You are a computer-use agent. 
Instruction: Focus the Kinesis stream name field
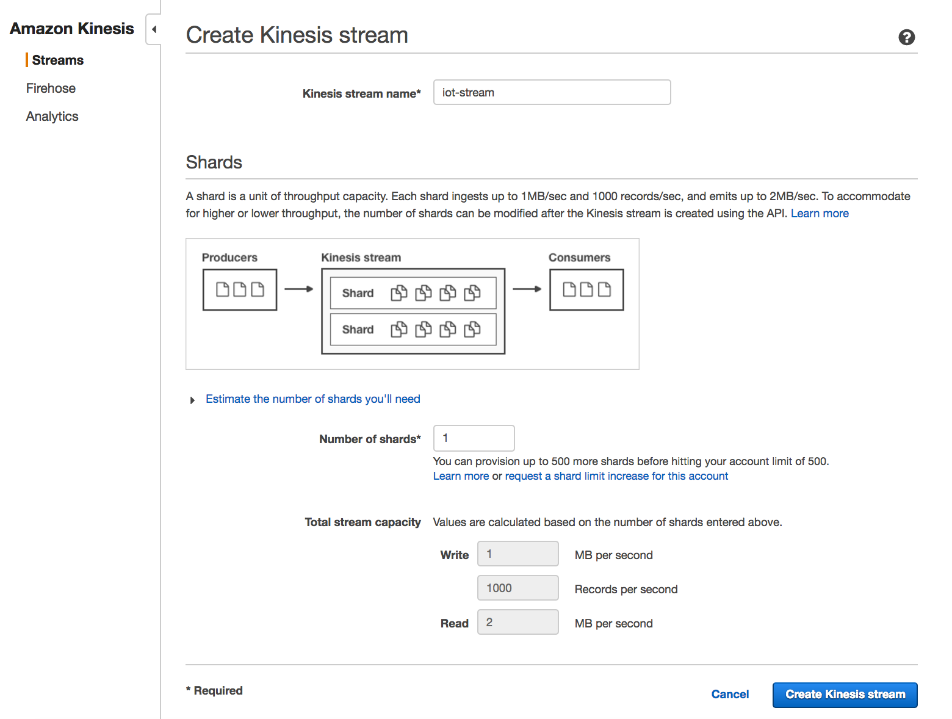point(552,92)
